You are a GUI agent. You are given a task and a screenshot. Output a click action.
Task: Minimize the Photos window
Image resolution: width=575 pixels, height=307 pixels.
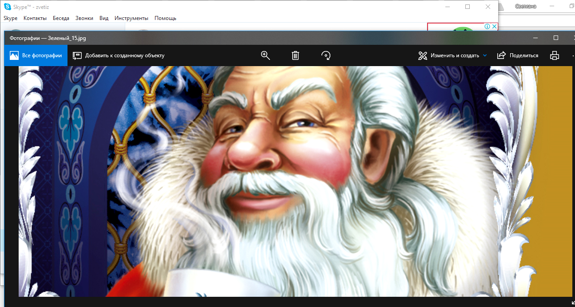pos(535,38)
